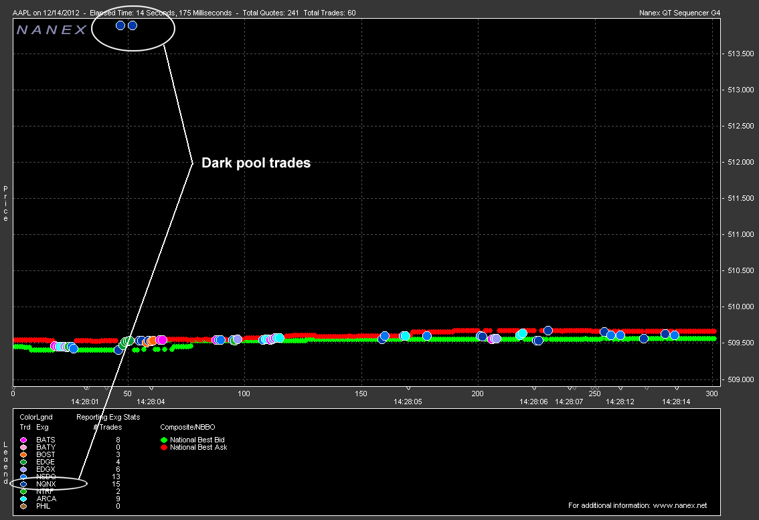Click the National Best Bid label
This screenshot has height=520, width=759.
(x=197, y=440)
